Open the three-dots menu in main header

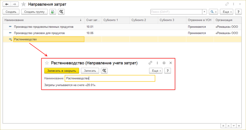pyautogui.click(x=234, y=4)
